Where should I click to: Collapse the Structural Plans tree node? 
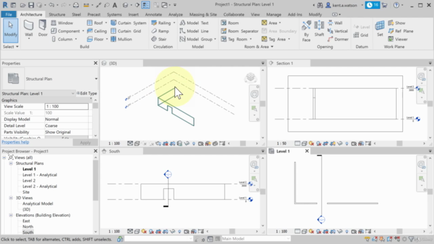[x=11, y=163]
